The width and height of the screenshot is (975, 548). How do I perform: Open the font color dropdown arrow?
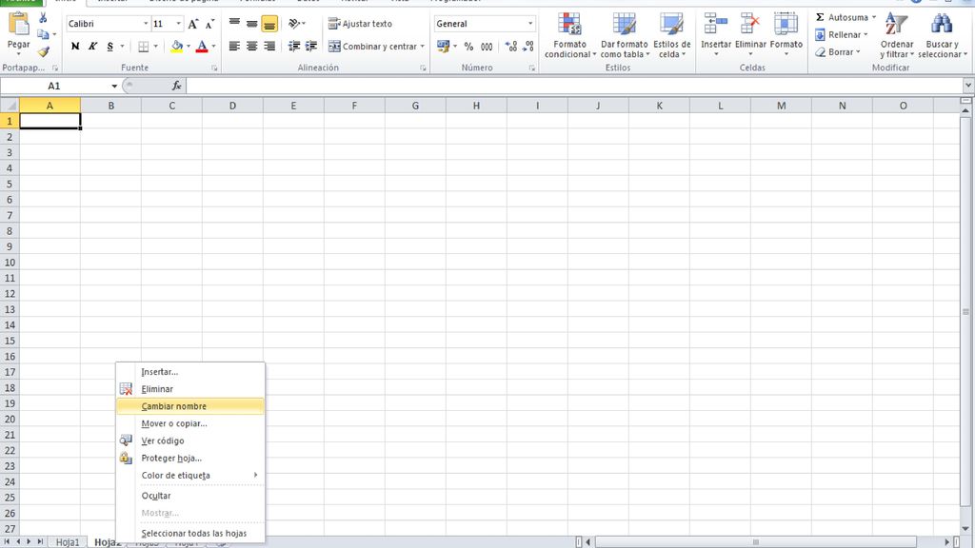(213, 46)
